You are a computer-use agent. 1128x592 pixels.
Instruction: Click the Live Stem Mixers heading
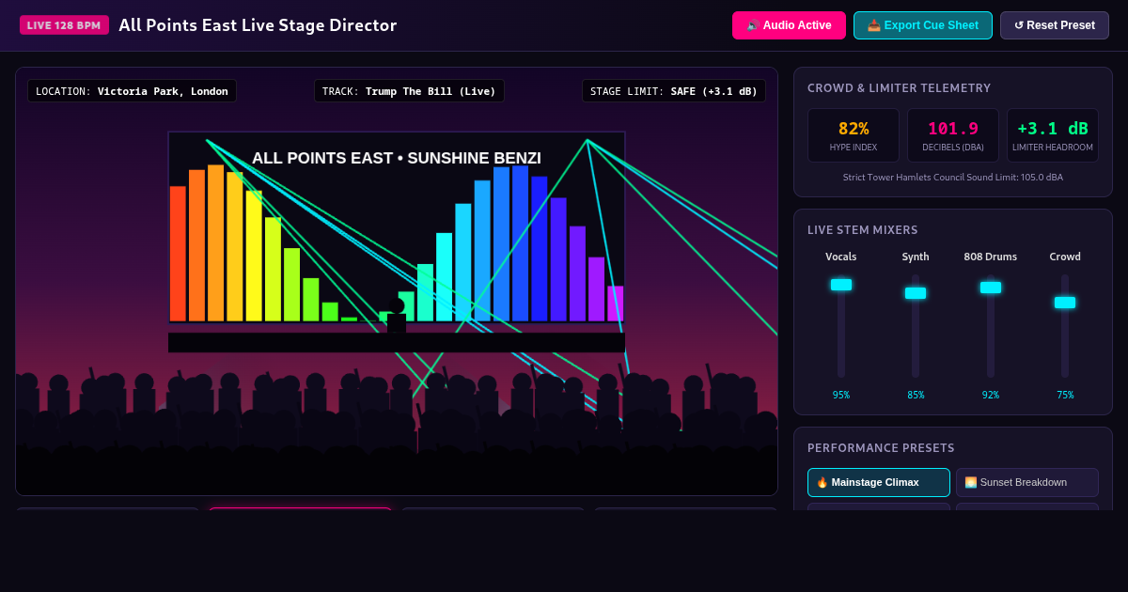[863, 229]
